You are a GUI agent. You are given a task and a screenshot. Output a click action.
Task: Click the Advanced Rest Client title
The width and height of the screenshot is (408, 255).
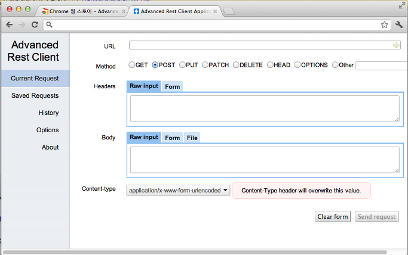pos(33,51)
